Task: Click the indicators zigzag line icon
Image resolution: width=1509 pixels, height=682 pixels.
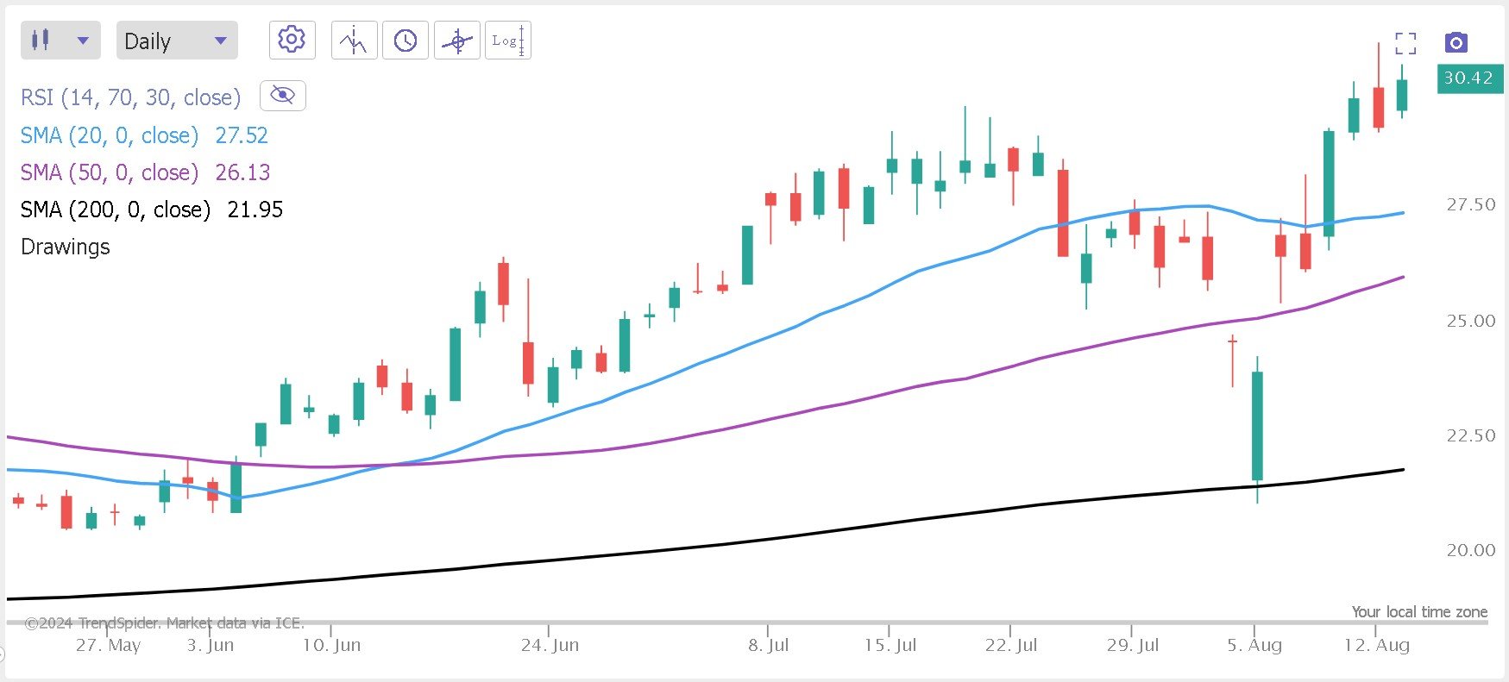Action: [x=354, y=41]
